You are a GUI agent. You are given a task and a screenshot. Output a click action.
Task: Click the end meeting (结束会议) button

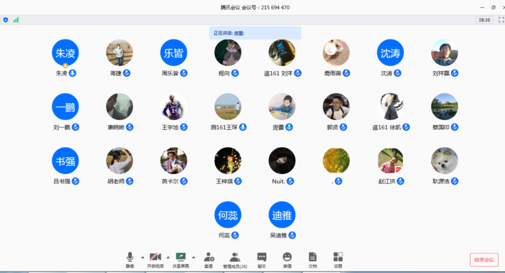(x=484, y=260)
